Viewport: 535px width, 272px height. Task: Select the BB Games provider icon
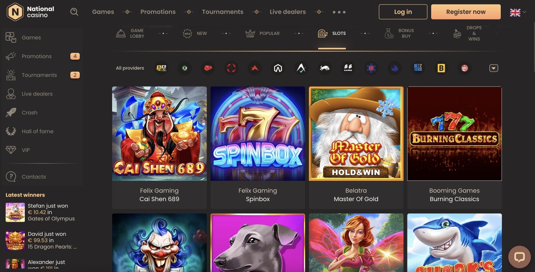tap(348, 68)
